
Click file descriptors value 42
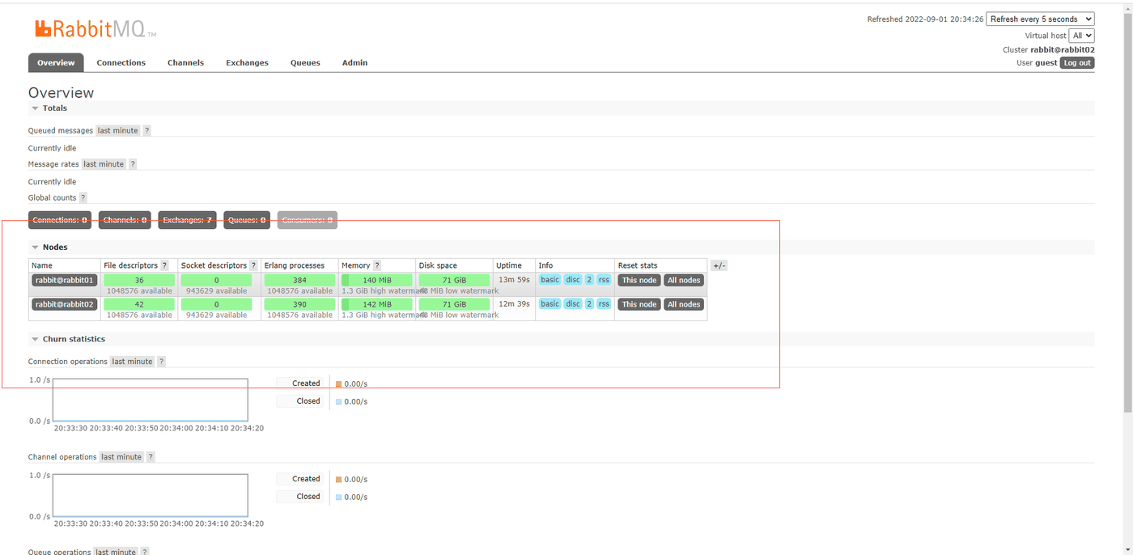(x=139, y=304)
